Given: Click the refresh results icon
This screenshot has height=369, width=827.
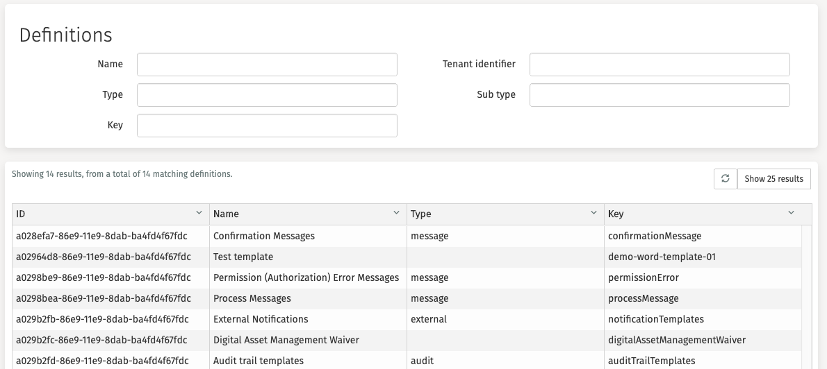Looking at the screenshot, I should pos(725,179).
